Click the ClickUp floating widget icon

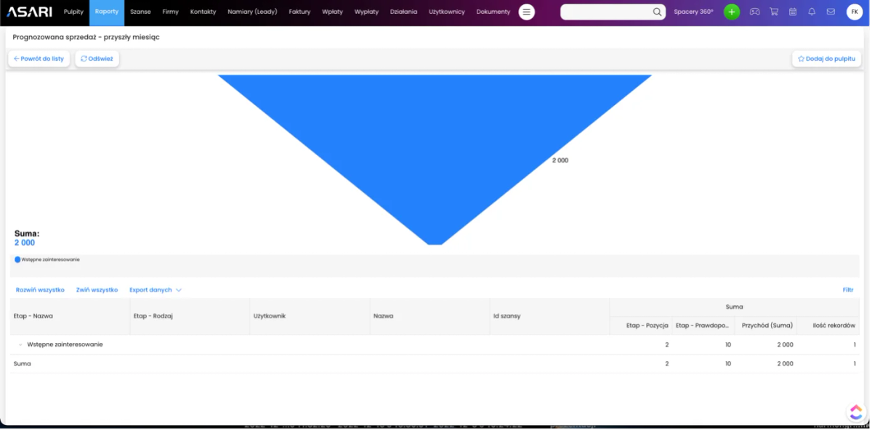pyautogui.click(x=856, y=412)
